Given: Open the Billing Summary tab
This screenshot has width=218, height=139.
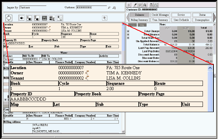Looking at the screenshot, I should tap(139, 20).
